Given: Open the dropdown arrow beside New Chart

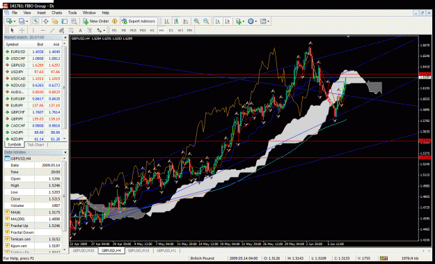Looking at the screenshot, I should 14,22.
